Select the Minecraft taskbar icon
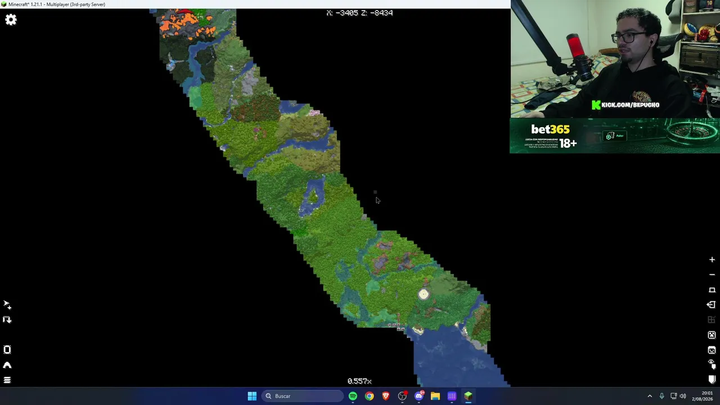720x405 pixels. 469,396
